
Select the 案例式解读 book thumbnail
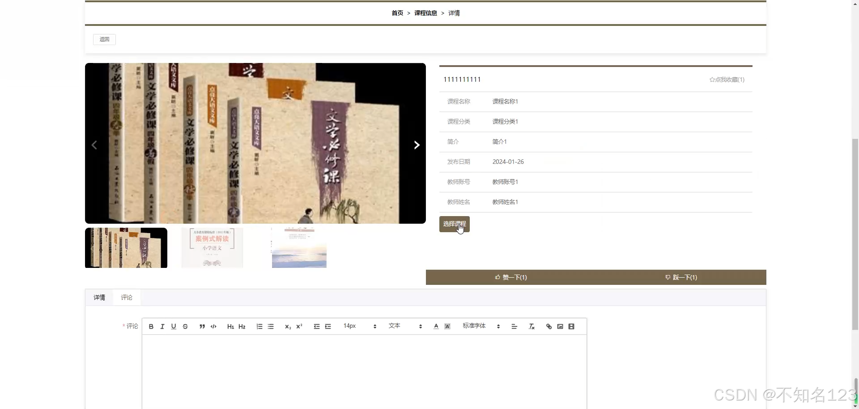(212, 248)
